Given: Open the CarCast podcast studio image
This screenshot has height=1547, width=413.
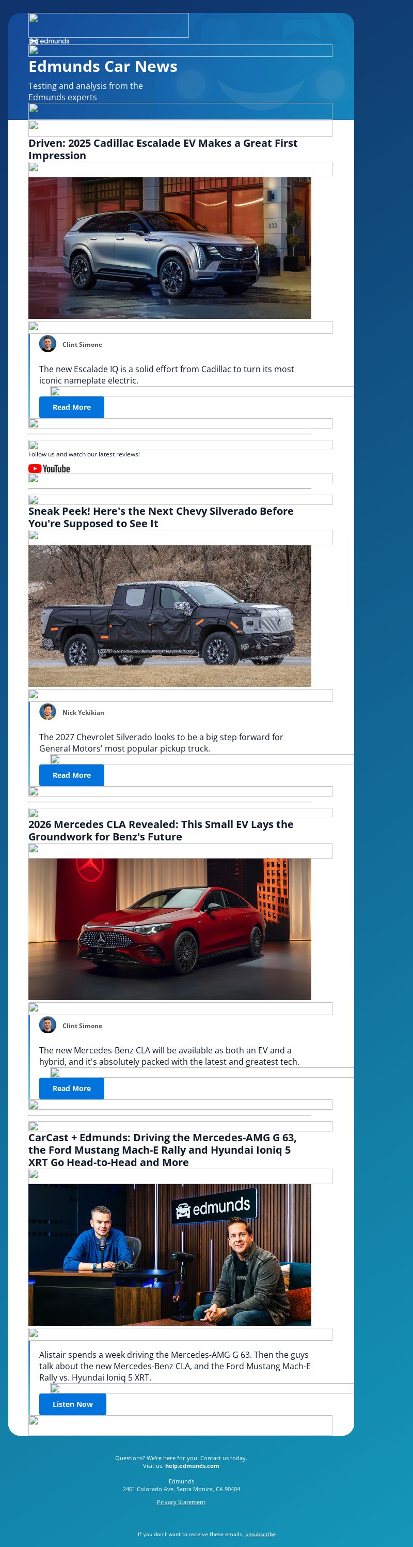Looking at the screenshot, I should click(x=170, y=1254).
